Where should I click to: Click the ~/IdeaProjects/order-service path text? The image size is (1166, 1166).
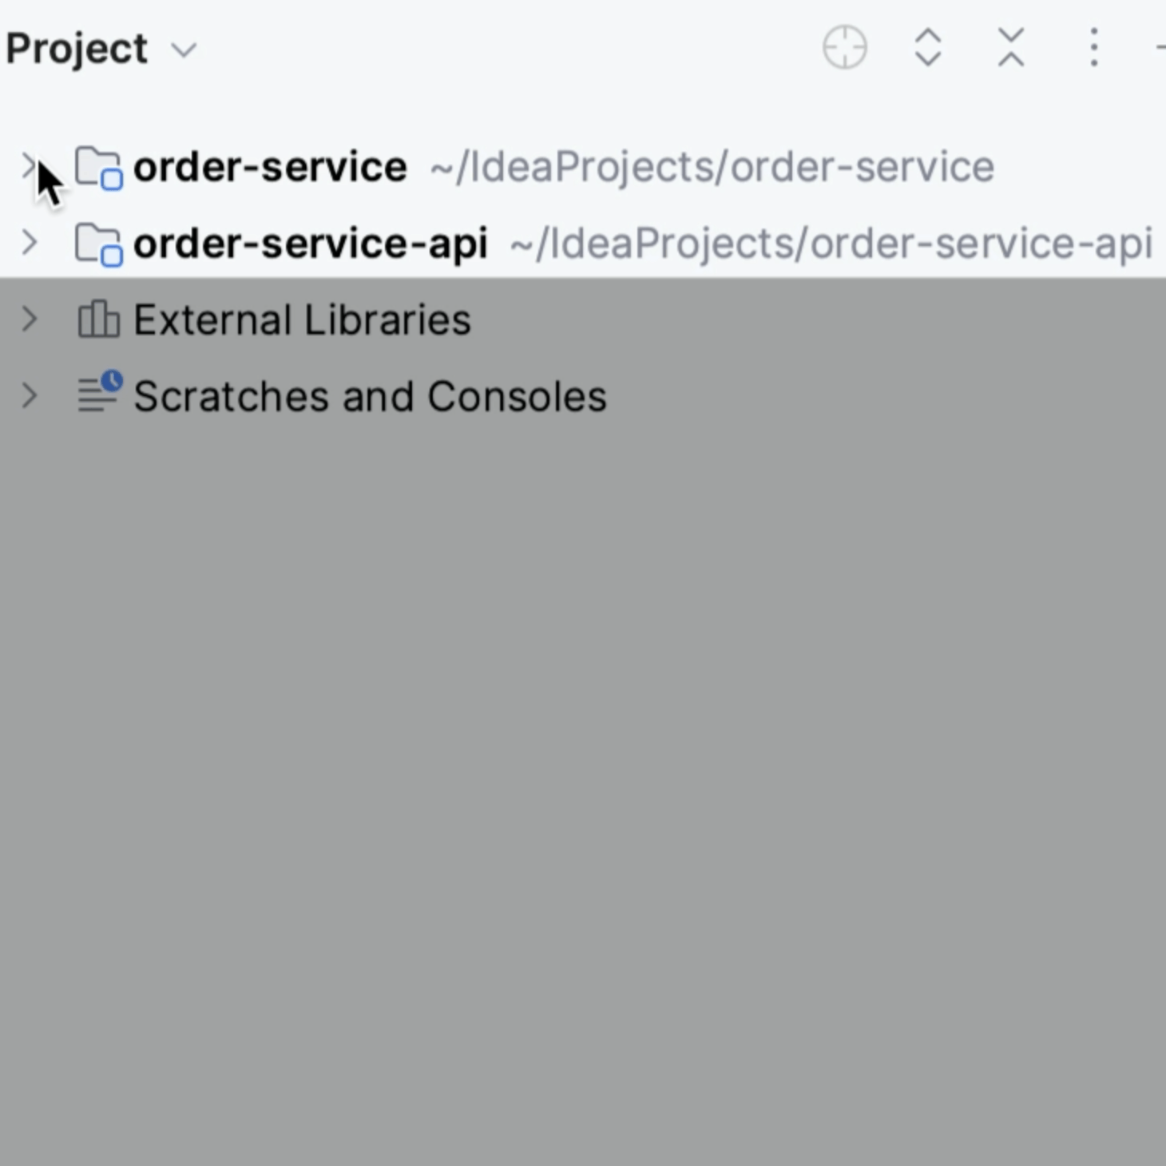[x=711, y=166]
